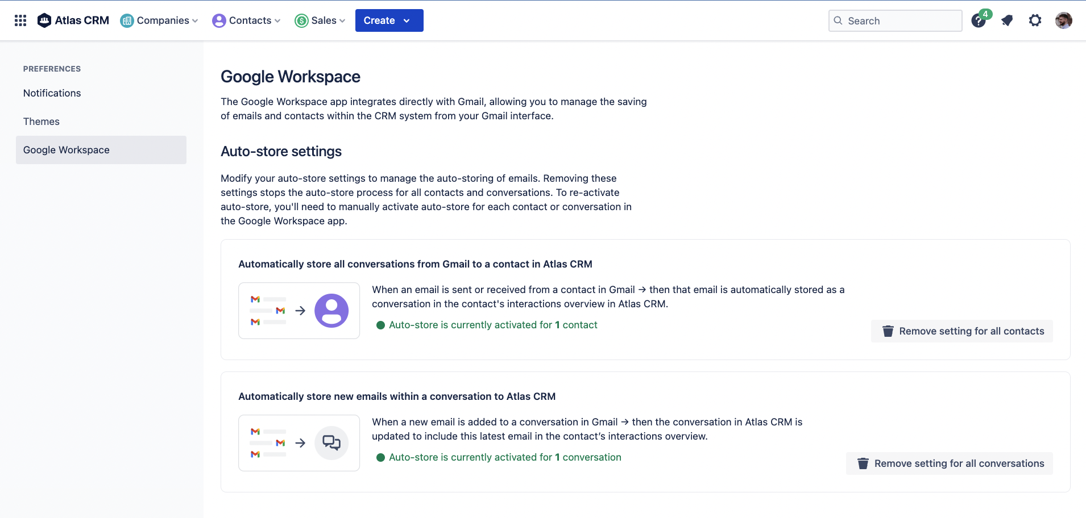Open help icon with notification badge
Screen dimensions: 1086x518
pos(979,21)
